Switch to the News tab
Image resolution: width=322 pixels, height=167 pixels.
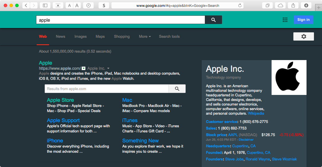point(60,37)
